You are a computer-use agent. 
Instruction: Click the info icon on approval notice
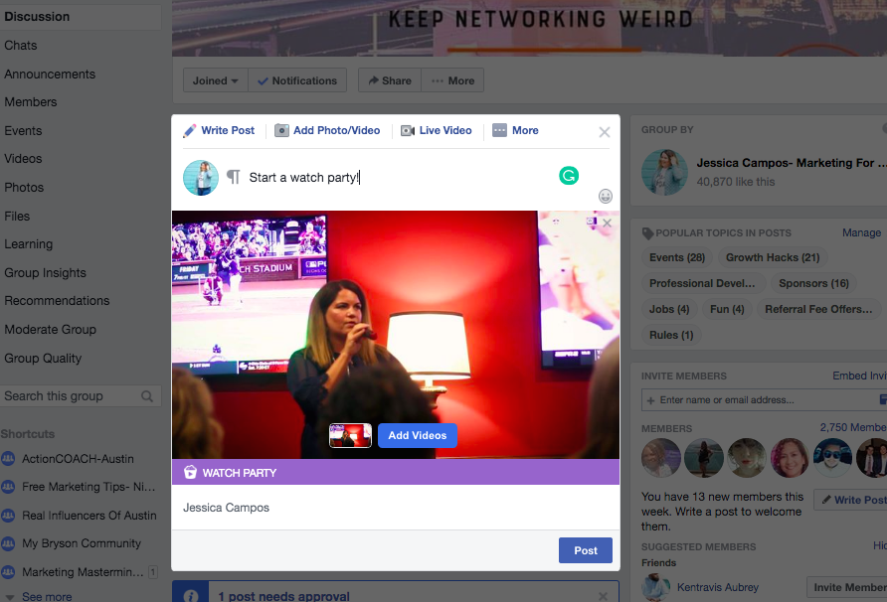[x=191, y=596]
